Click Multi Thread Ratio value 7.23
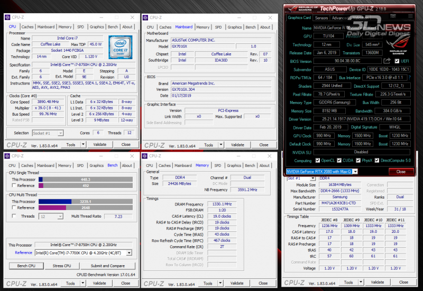 pyautogui.click(x=118, y=217)
